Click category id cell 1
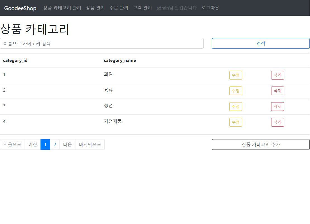 4,74
